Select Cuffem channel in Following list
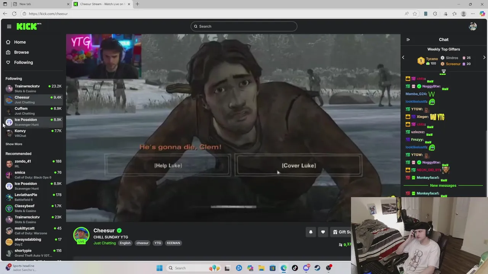 pos(34,111)
